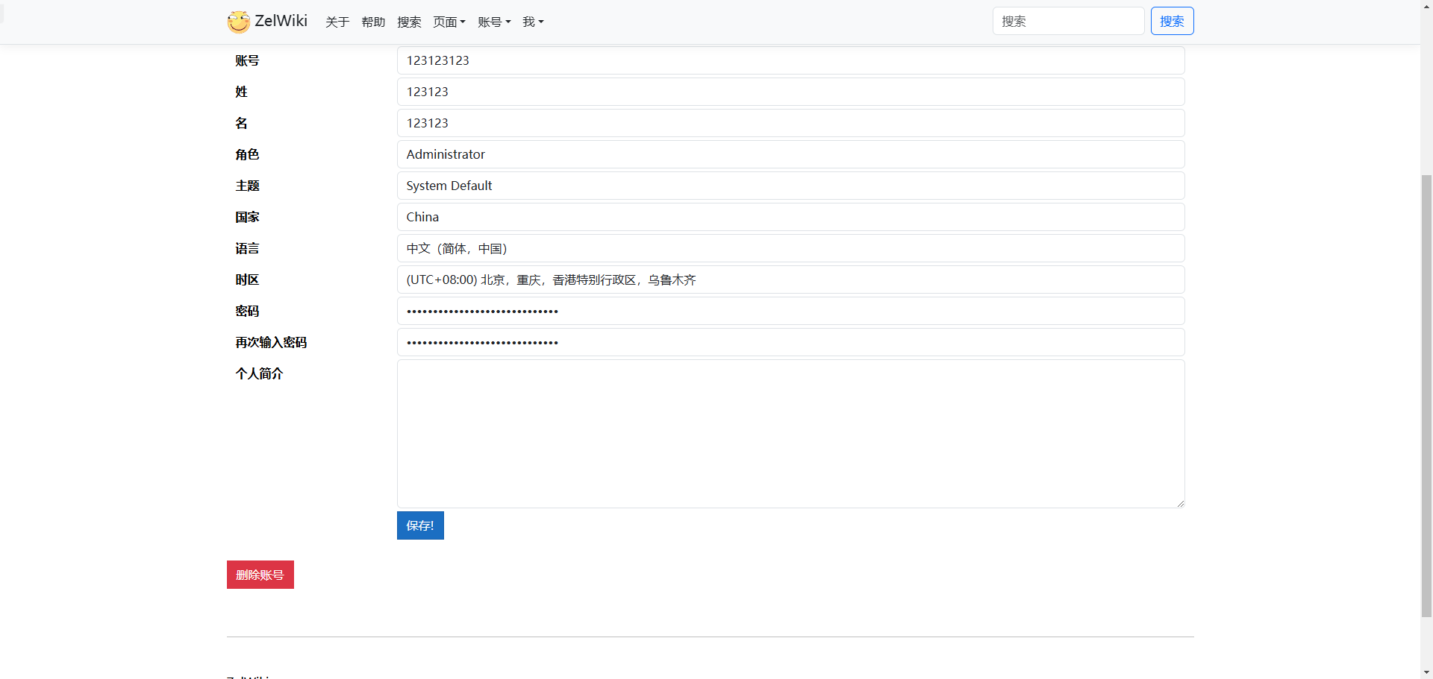Click into the 名 text field
The width and height of the screenshot is (1433, 679).
point(790,123)
